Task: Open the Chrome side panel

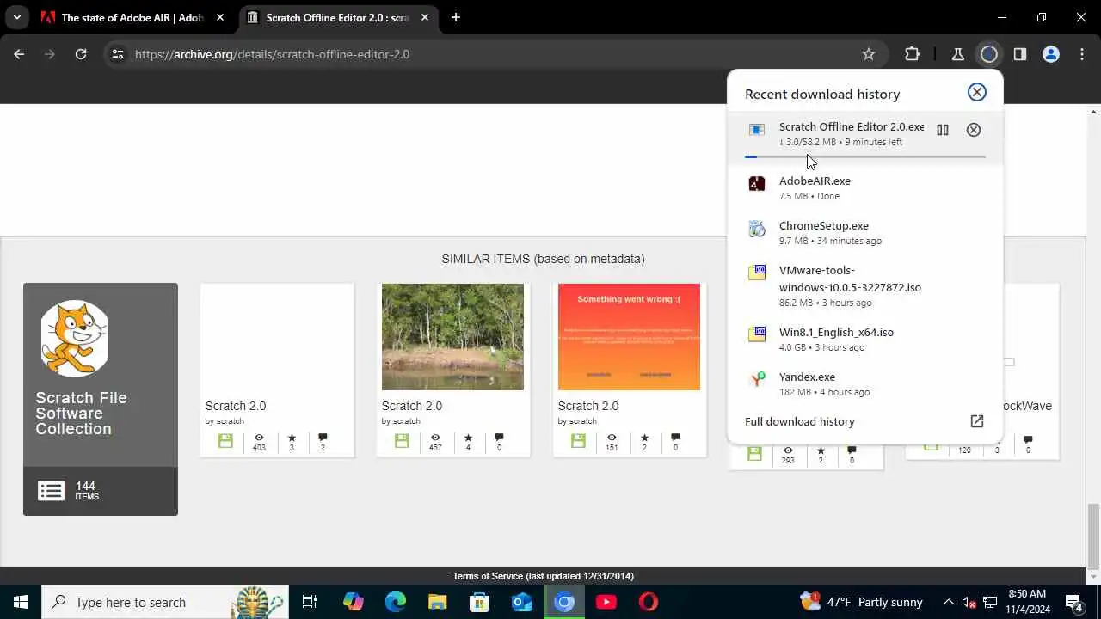Action: pos(1020,54)
